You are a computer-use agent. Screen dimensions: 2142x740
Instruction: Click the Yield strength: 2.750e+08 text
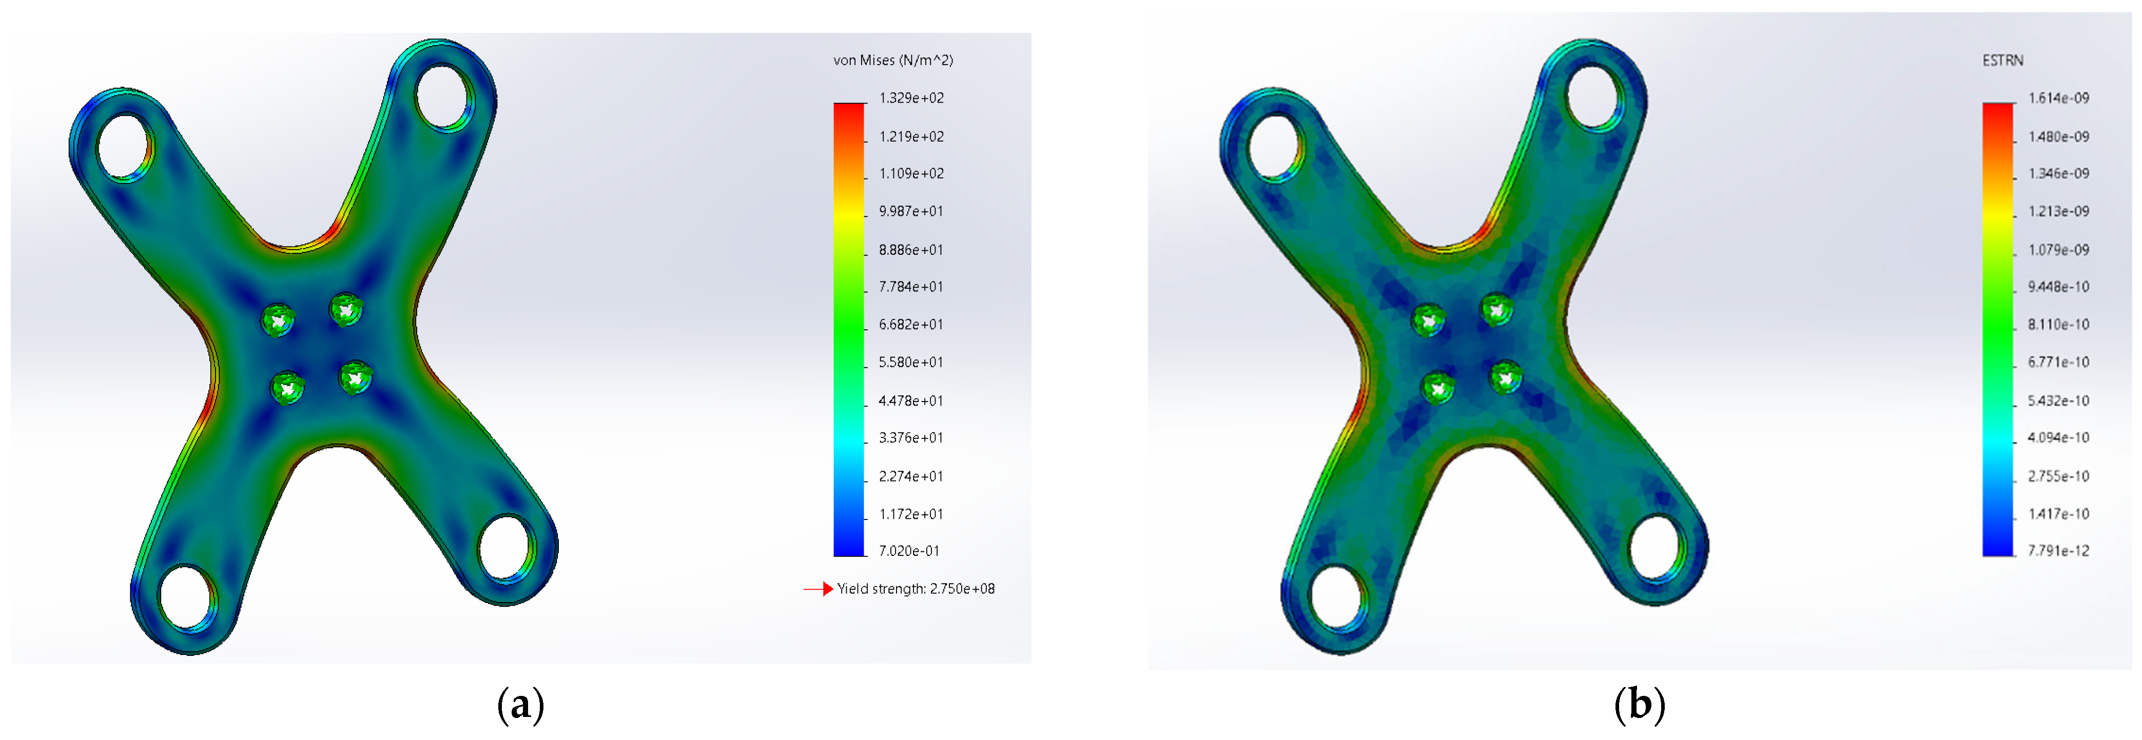[x=916, y=589]
